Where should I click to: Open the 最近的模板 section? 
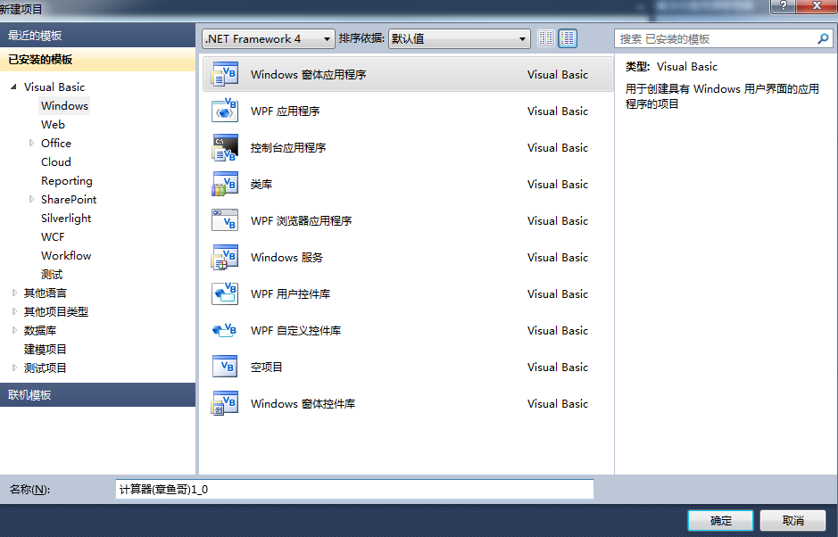pos(98,36)
